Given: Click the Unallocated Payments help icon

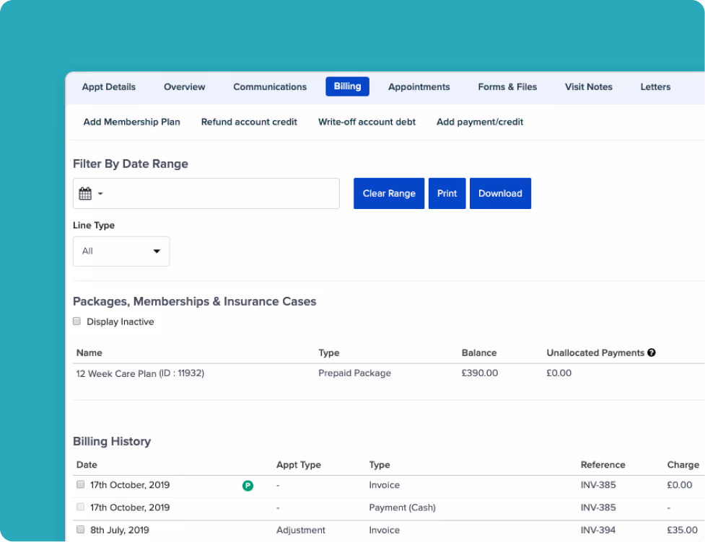Looking at the screenshot, I should tap(652, 353).
